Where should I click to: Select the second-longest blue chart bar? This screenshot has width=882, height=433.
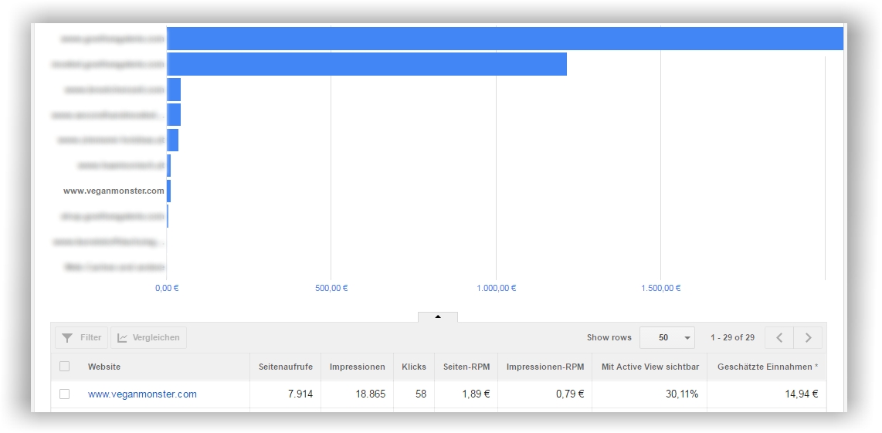(x=367, y=64)
